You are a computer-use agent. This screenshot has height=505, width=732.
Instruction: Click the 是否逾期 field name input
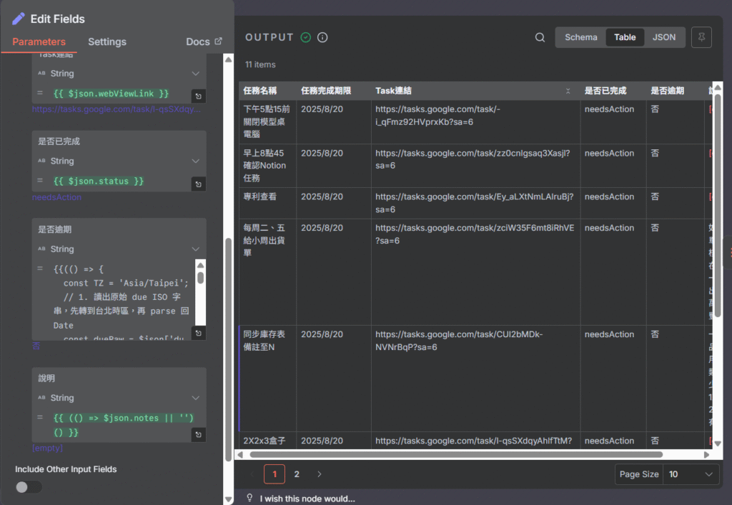tap(119, 229)
